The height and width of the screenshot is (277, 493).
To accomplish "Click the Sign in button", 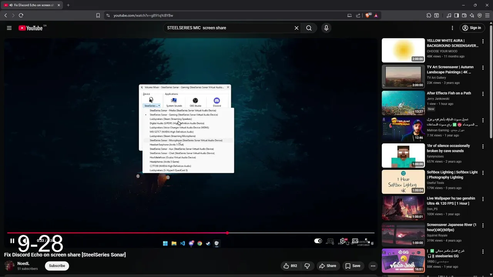I will point(472,28).
